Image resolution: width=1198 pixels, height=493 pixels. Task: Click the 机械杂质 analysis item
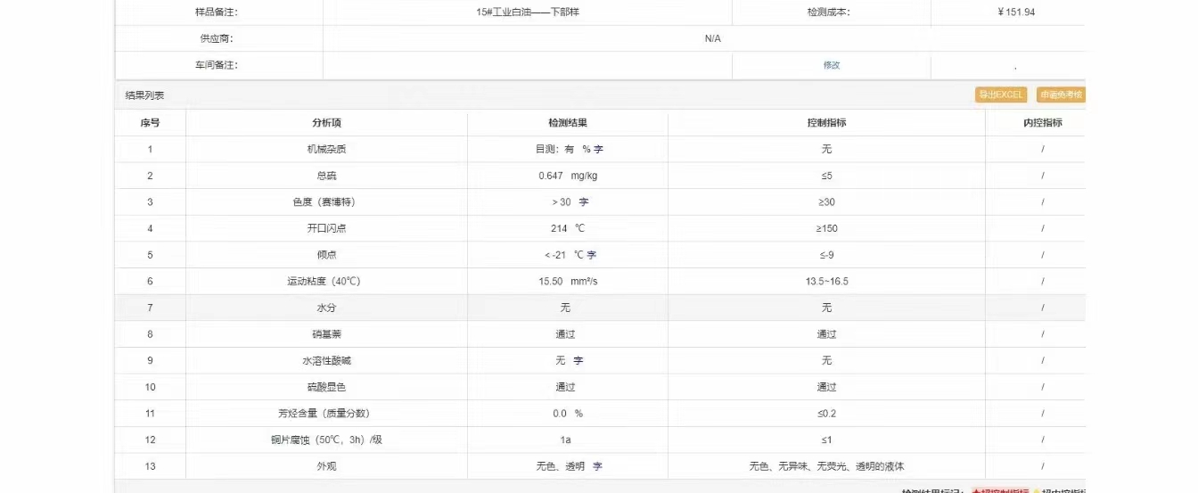(x=326, y=150)
